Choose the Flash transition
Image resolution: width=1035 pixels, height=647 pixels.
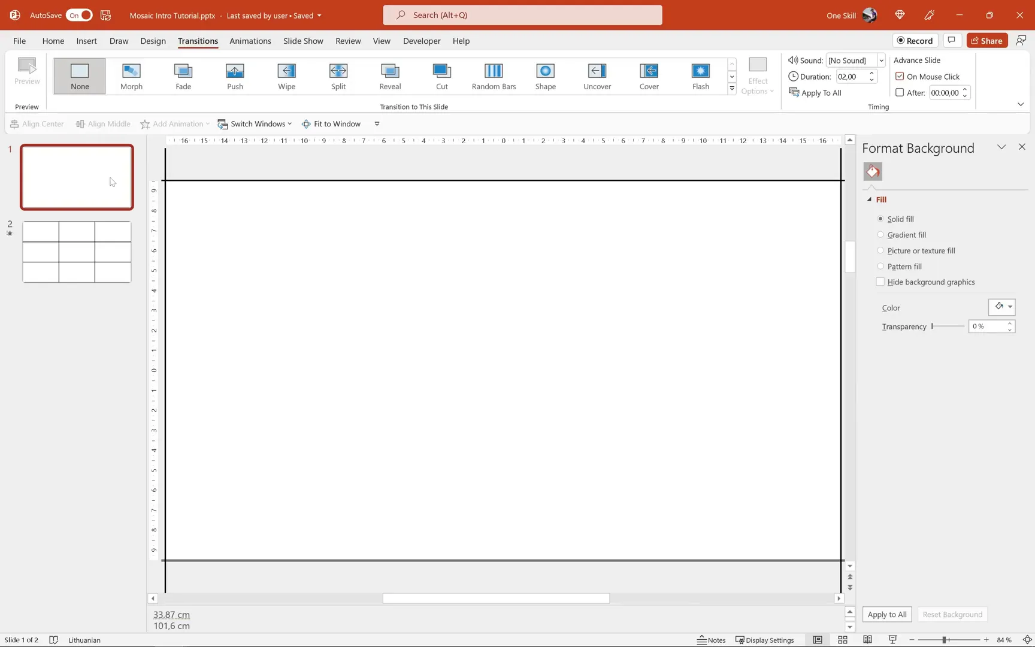pos(700,76)
